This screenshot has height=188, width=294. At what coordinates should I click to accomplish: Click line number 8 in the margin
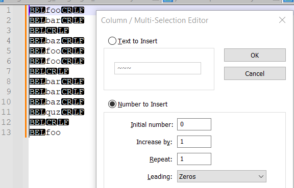[9, 82]
